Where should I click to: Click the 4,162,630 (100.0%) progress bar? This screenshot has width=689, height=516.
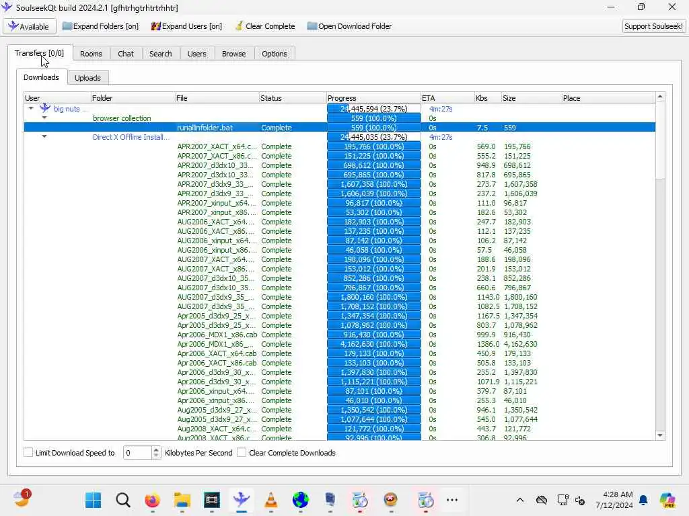374,343
